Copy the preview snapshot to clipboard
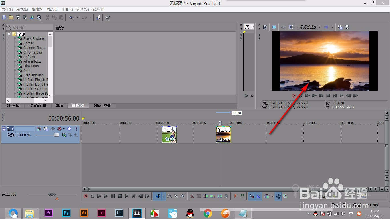 pos(340,27)
